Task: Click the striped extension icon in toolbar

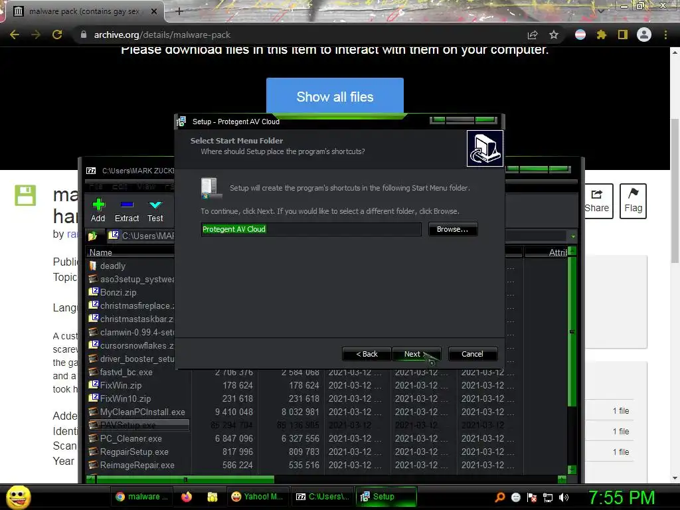Action: pos(580,35)
